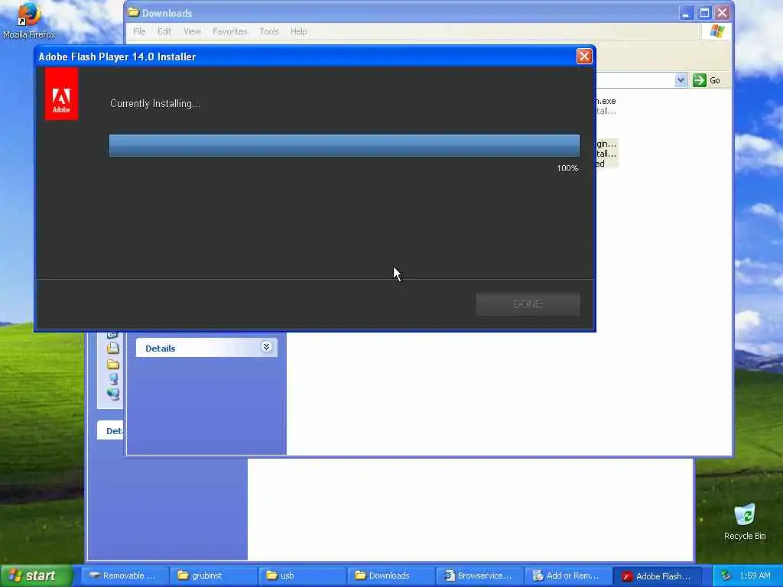Collapse the Details panel chevron
783x587 pixels.
[266, 347]
